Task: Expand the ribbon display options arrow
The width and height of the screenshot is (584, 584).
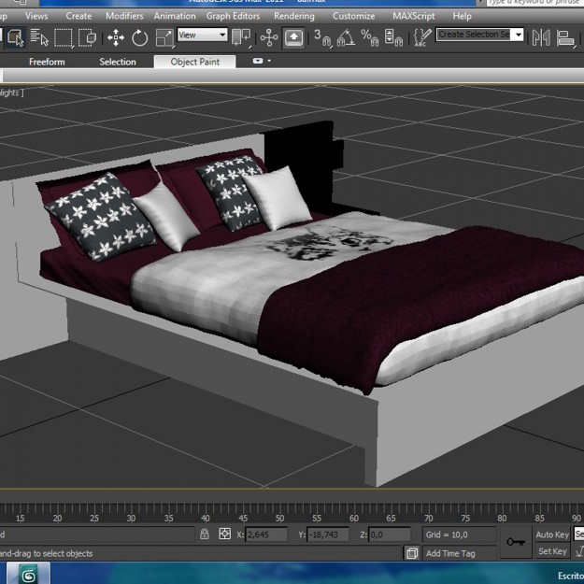Action: 269,61
